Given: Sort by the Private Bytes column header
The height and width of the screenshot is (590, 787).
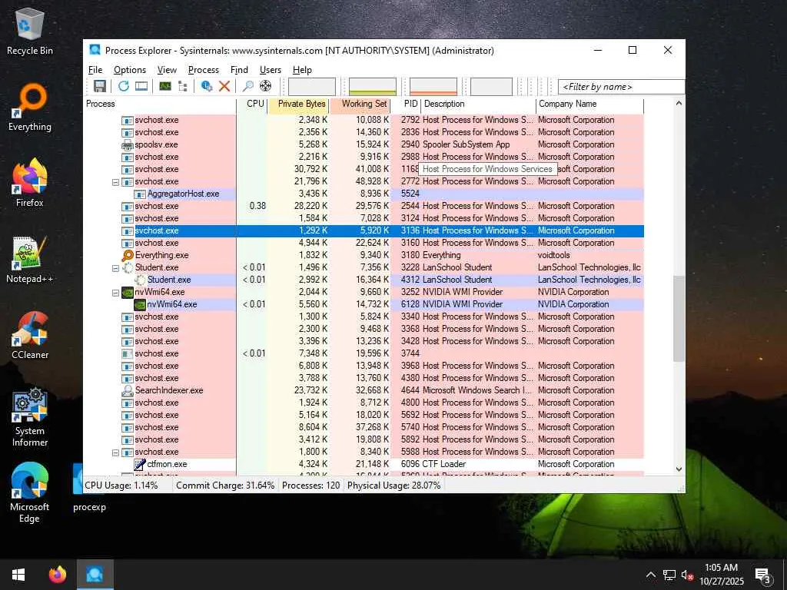Looking at the screenshot, I should [299, 104].
